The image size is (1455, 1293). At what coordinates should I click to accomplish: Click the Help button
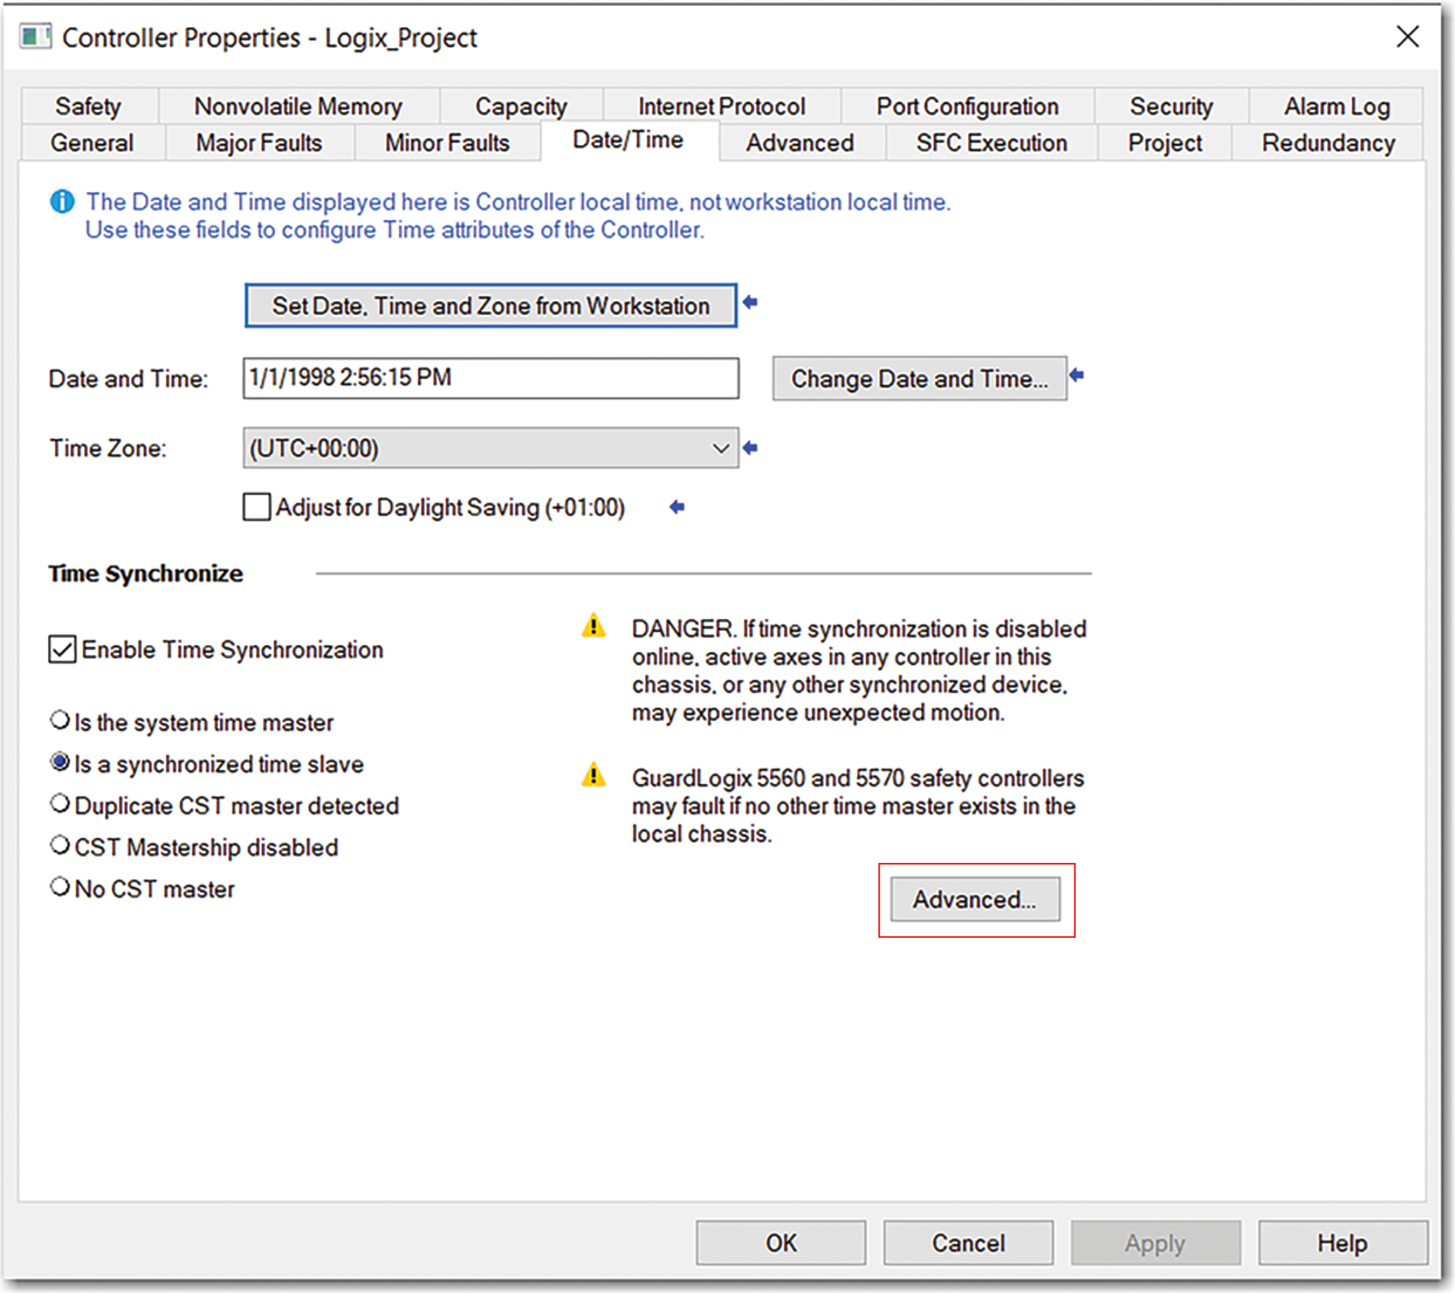pyautogui.click(x=1343, y=1241)
